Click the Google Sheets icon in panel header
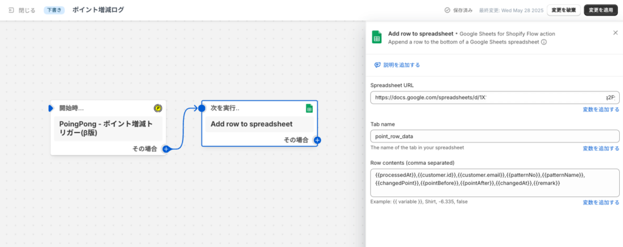This screenshot has height=247, width=623. point(376,37)
